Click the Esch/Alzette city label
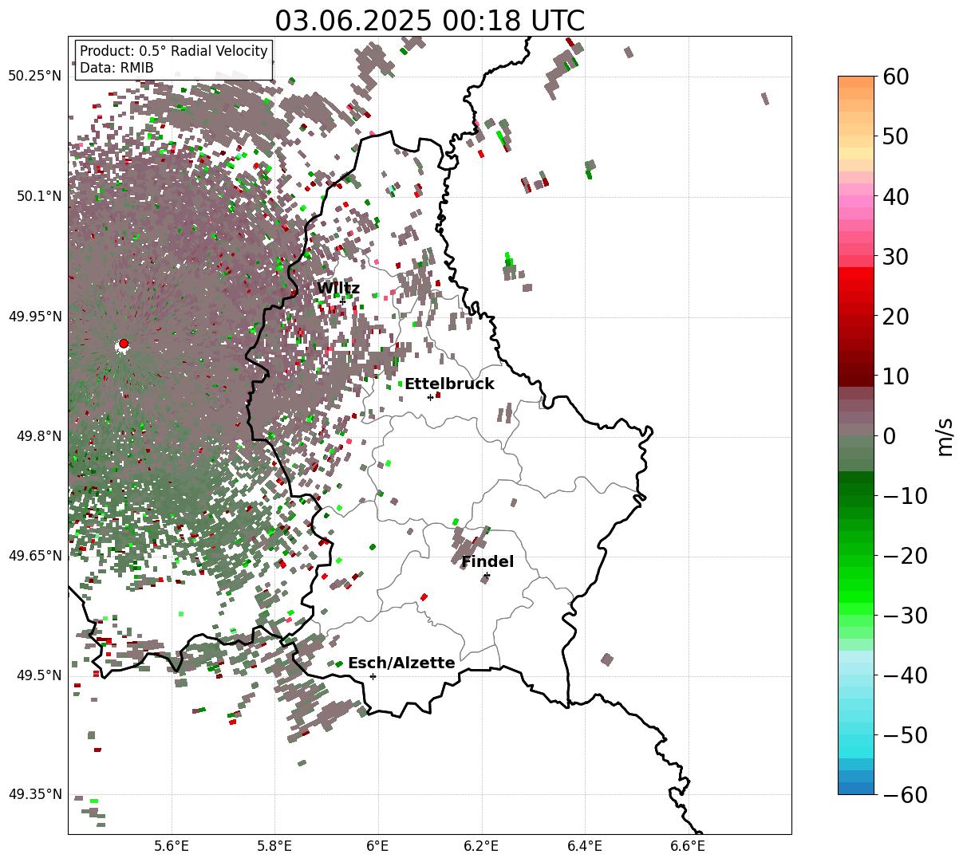The width and height of the screenshot is (963, 862). (x=401, y=663)
